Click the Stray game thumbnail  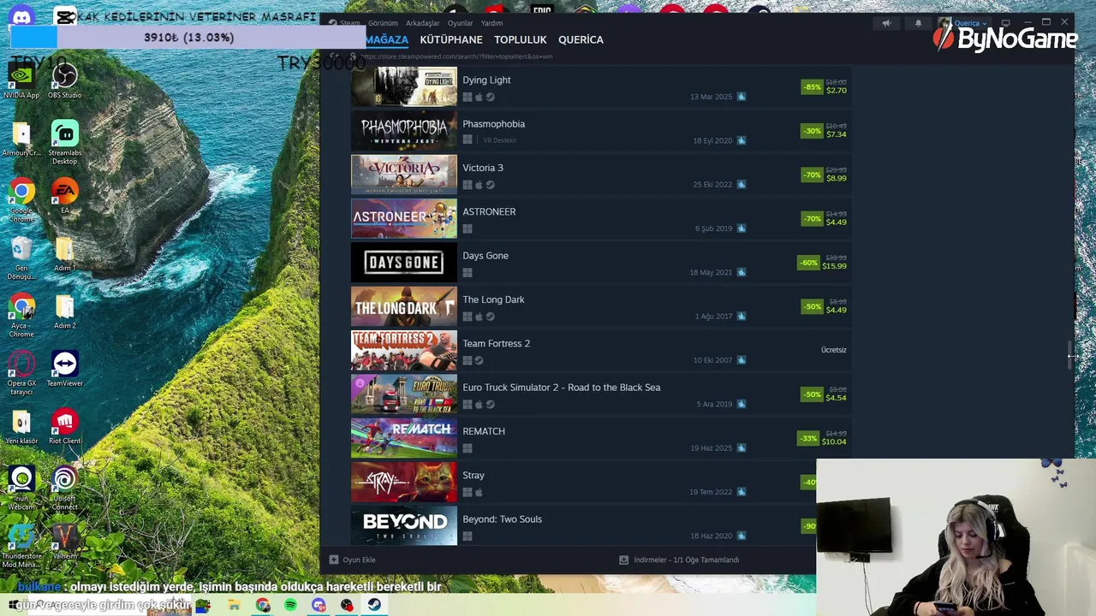(404, 482)
